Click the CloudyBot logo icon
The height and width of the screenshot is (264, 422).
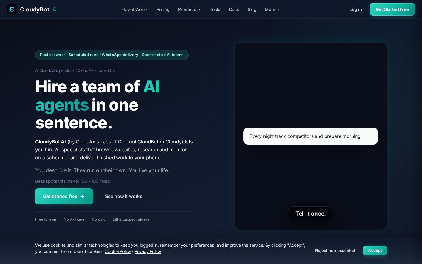[12, 9]
